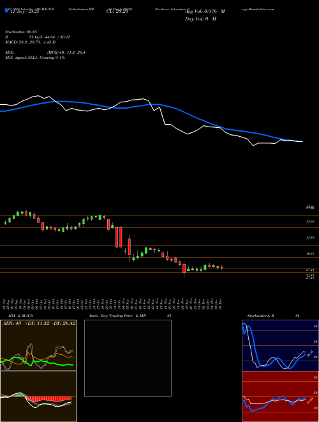Click the '(MGR) 40, 11.3, 26.4' ADX values
The width and height of the screenshot is (319, 422).
point(66,52)
